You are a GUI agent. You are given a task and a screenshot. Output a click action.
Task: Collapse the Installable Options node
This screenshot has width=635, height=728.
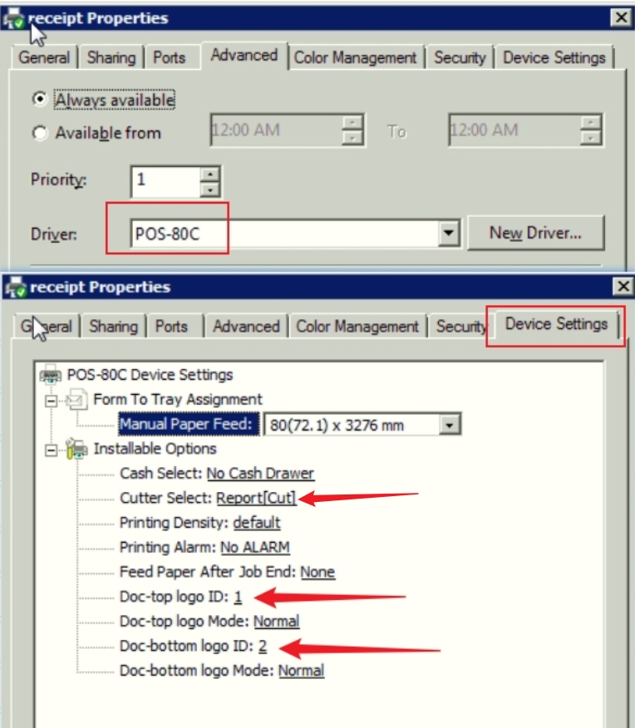click(x=51, y=450)
